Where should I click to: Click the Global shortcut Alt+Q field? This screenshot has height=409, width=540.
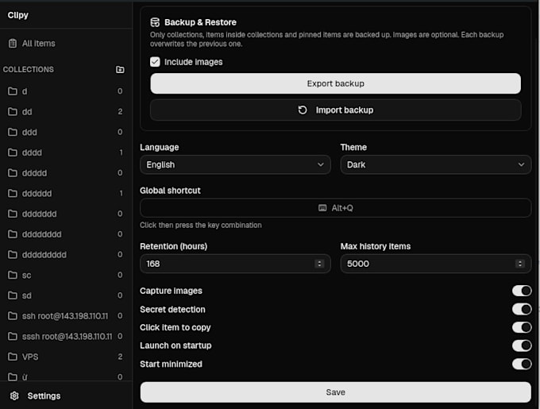pos(335,208)
